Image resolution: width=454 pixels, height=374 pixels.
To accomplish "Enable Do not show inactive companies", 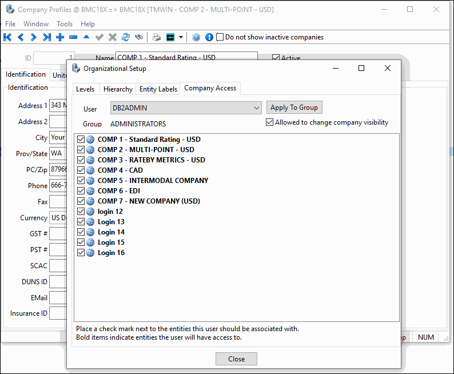I will [x=220, y=37].
